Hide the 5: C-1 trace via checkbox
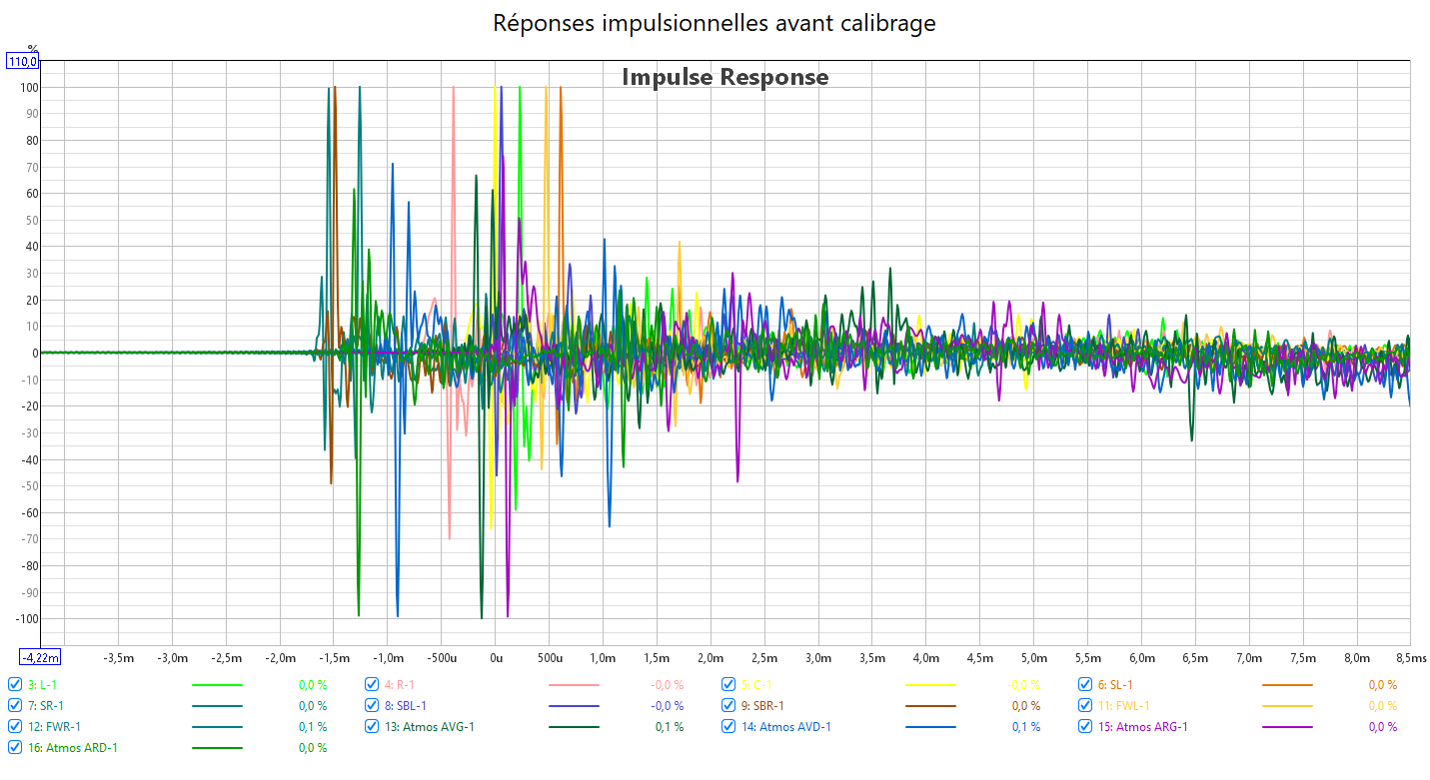The height and width of the screenshot is (780, 1430). [x=729, y=685]
